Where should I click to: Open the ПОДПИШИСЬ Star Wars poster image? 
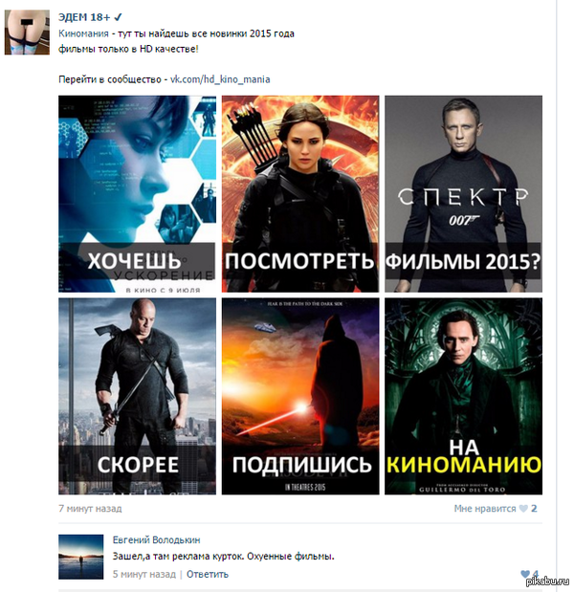(x=300, y=396)
